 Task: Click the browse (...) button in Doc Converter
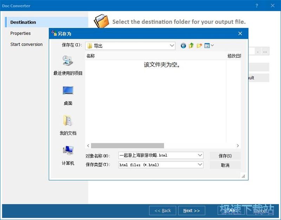[x=265, y=51]
